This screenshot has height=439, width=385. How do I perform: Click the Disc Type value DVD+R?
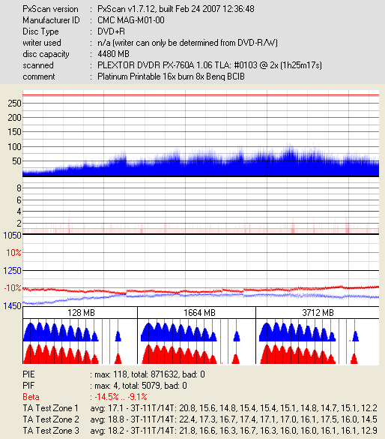111,32
